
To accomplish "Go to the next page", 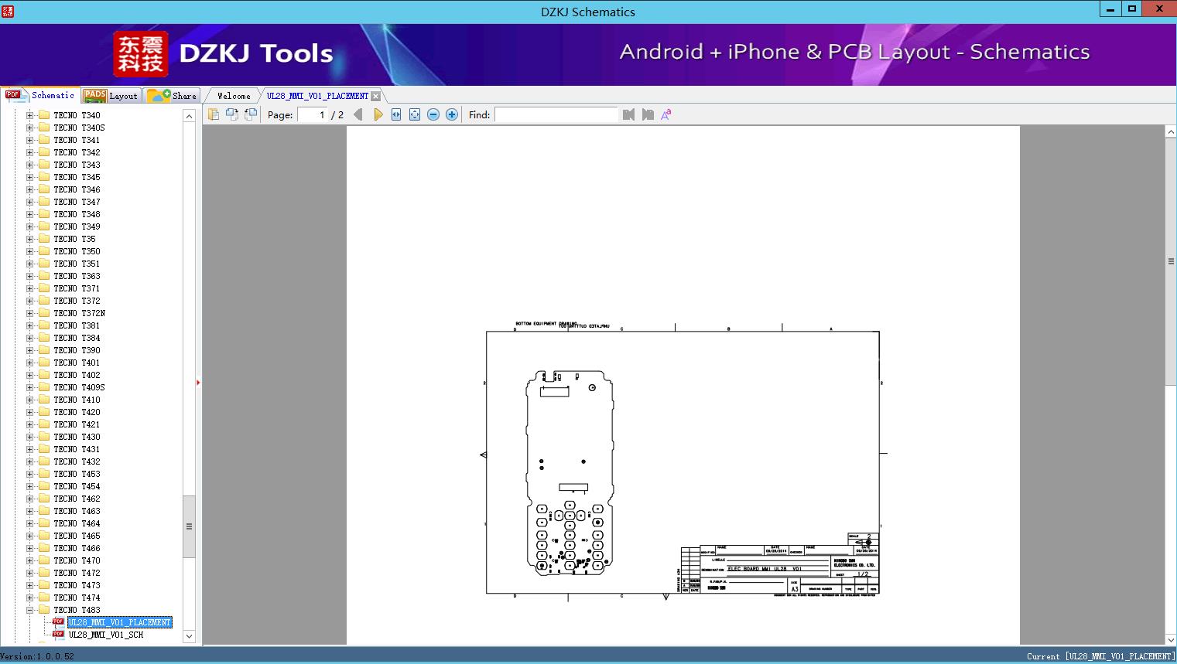I will (378, 114).
